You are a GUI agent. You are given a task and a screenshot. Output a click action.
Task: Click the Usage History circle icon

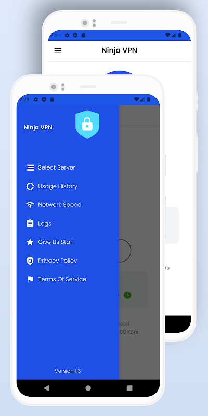coord(30,186)
